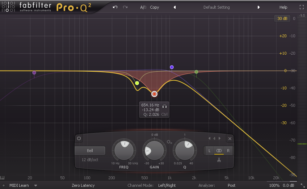Click the Gain-Q interaction gear icon

pyautogui.click(x=169, y=142)
